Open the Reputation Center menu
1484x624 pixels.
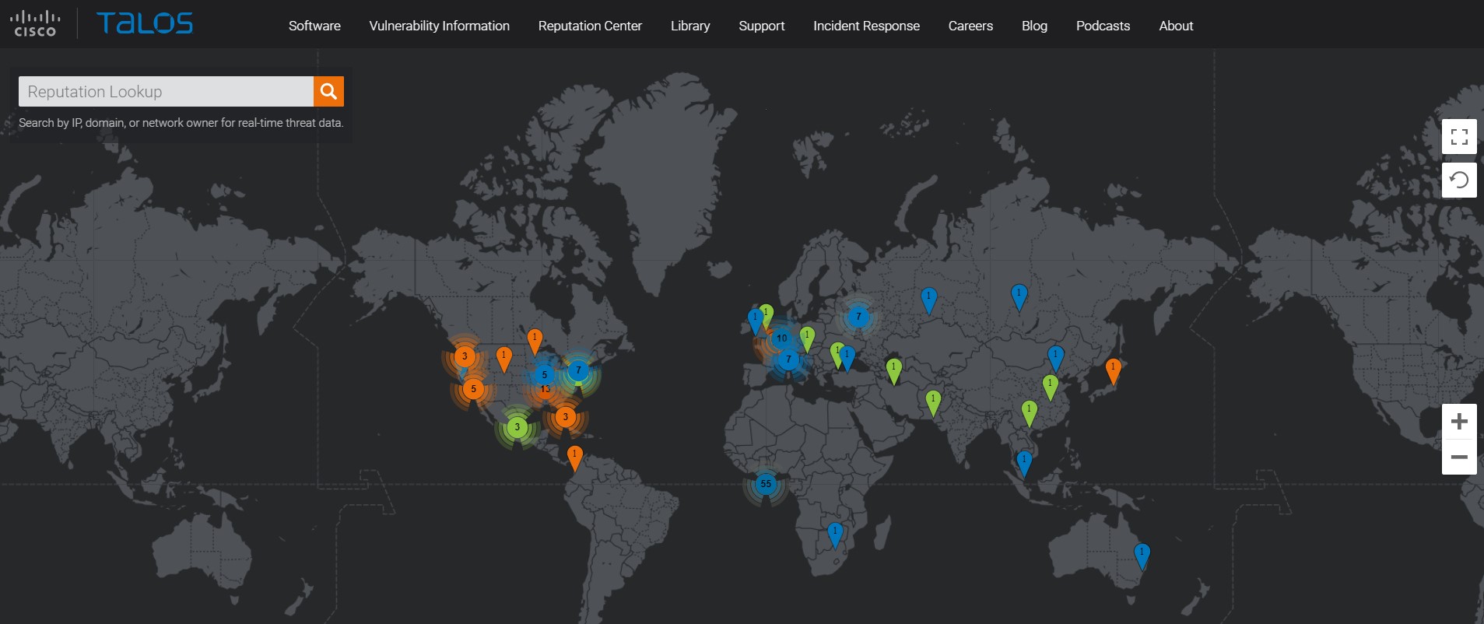(x=590, y=26)
